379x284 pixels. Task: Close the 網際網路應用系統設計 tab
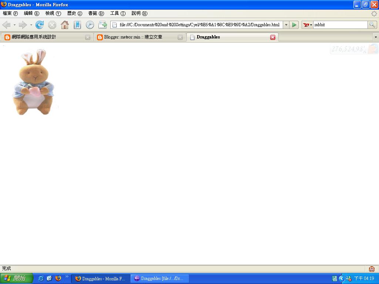click(88, 37)
